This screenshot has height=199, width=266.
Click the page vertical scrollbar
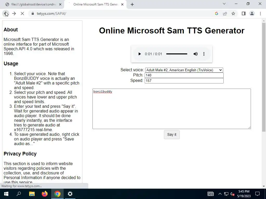pyautogui.click(x=264, y=77)
